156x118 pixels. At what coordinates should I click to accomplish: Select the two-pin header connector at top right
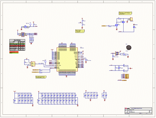click(x=131, y=19)
